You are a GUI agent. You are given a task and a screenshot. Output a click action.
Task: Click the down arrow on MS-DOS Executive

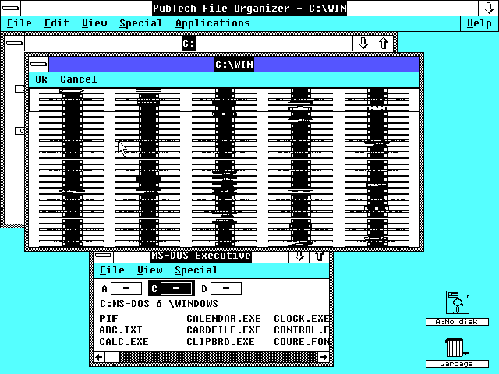coord(299,256)
